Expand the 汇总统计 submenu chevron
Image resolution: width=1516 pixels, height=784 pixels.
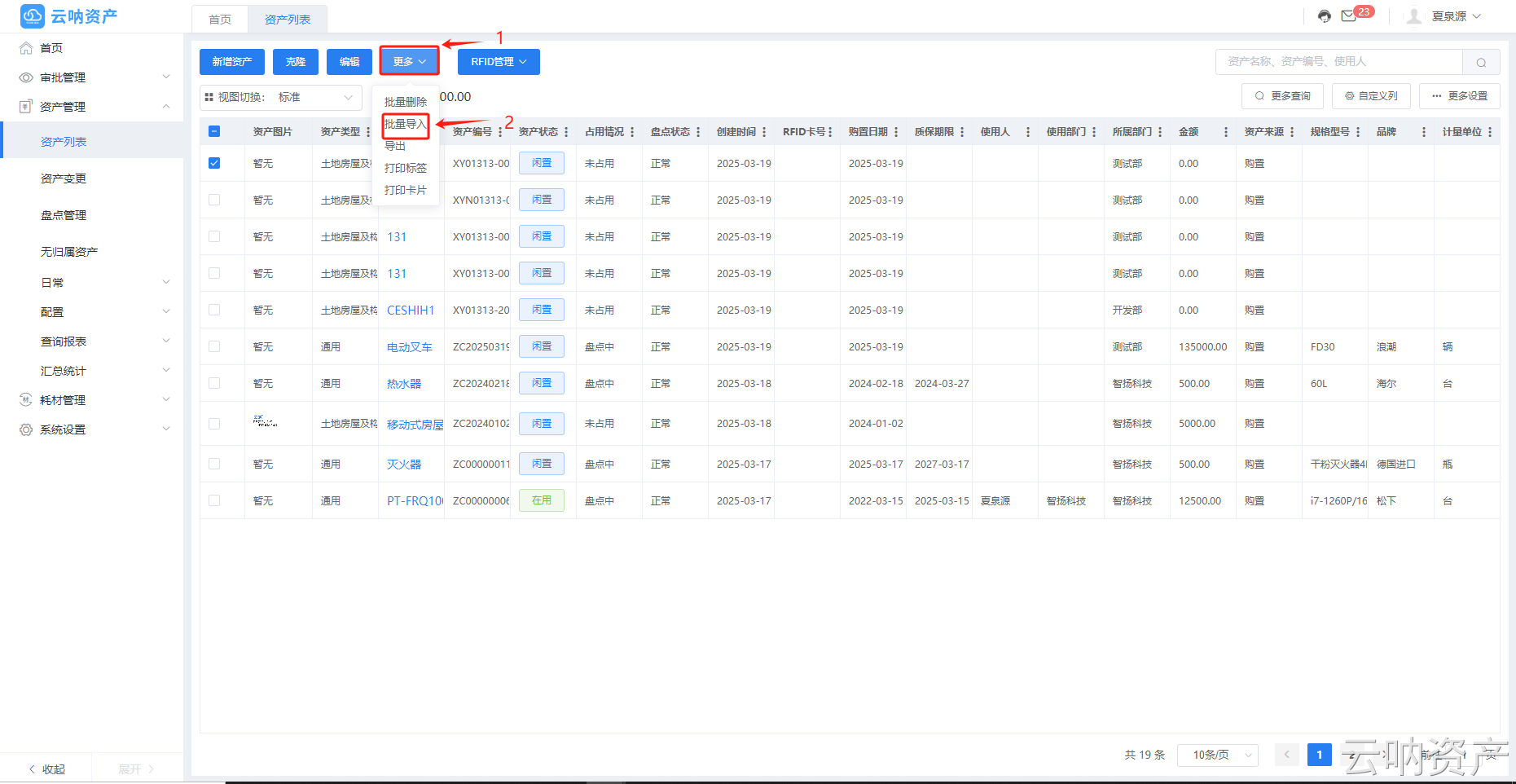pyautogui.click(x=166, y=371)
